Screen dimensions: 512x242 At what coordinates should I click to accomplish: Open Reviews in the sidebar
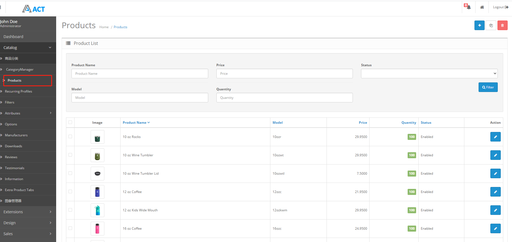pyautogui.click(x=28, y=157)
